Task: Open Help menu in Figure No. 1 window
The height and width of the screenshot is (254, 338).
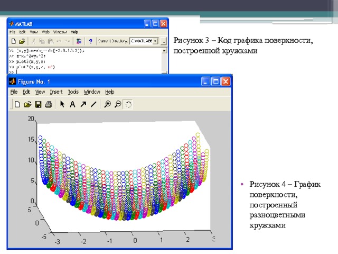Action: coord(109,92)
